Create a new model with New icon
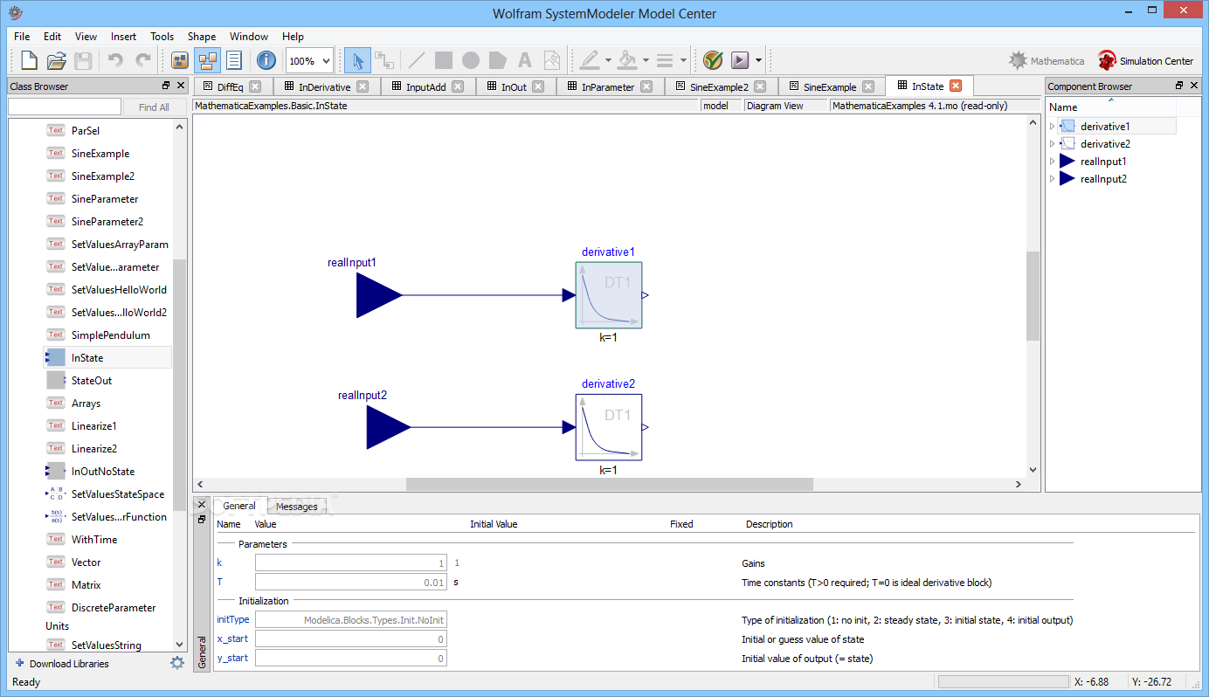The width and height of the screenshot is (1209, 697). pyautogui.click(x=29, y=60)
